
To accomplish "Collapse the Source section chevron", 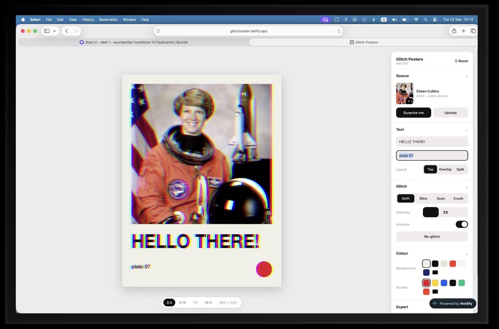I will click(467, 77).
